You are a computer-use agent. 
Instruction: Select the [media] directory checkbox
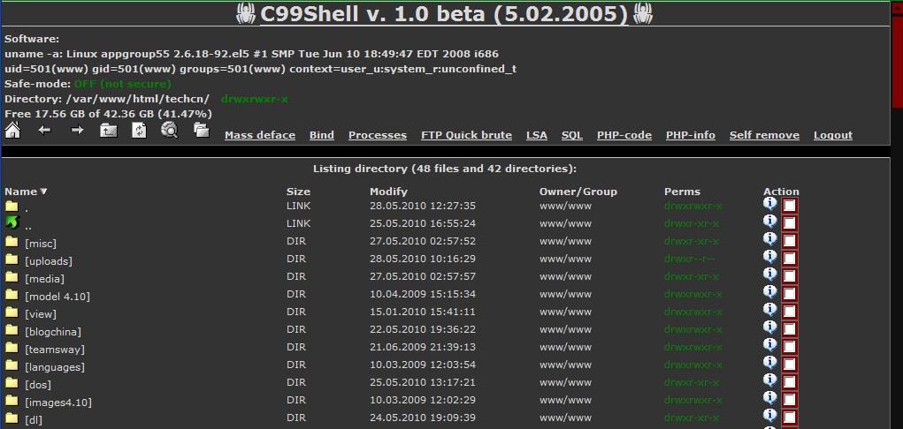(x=789, y=276)
